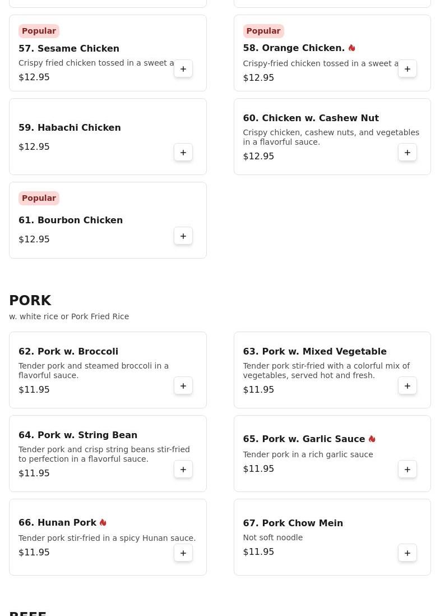This screenshot has height=616, width=440.
Task: Add 61. Bourbon Chicken with plus button
Action: point(183,236)
